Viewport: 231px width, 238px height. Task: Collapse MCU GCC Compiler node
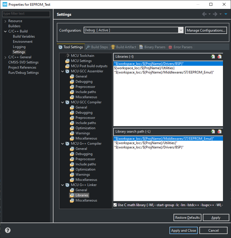[62, 102]
